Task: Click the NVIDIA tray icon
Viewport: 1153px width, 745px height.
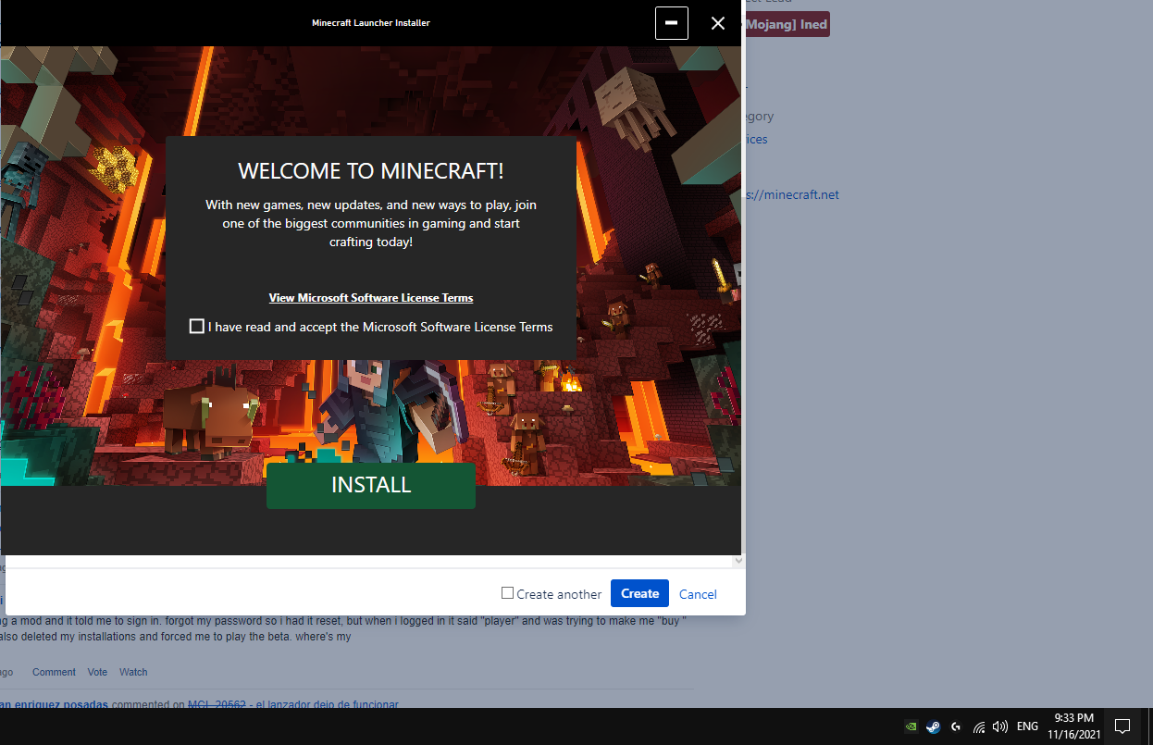Action: click(x=911, y=726)
